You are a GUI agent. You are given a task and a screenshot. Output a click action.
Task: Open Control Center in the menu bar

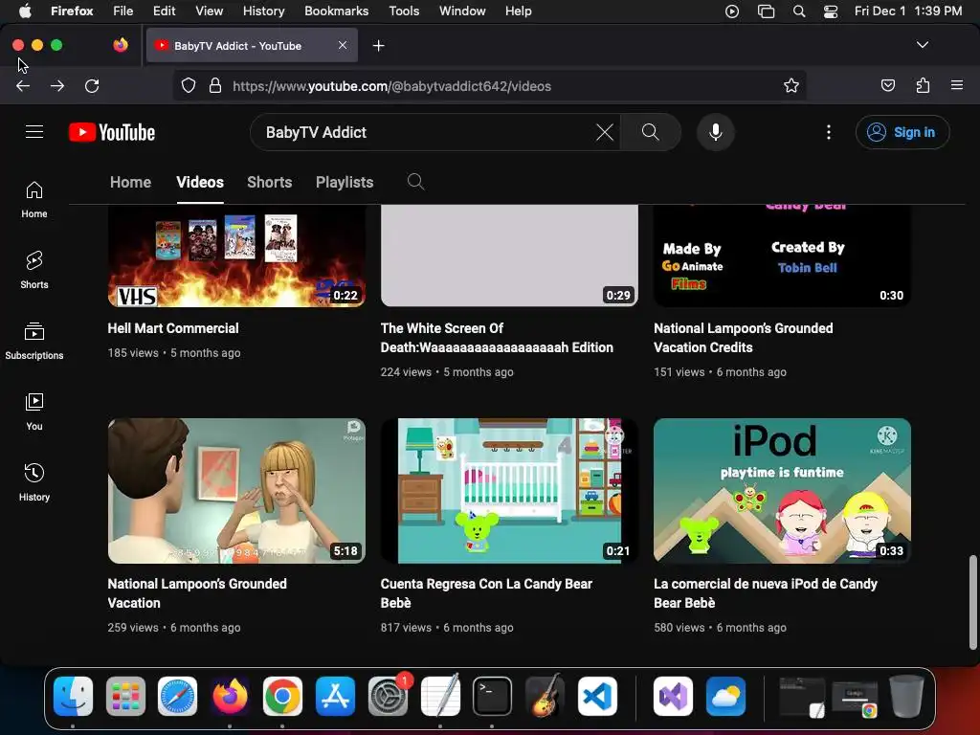point(831,11)
